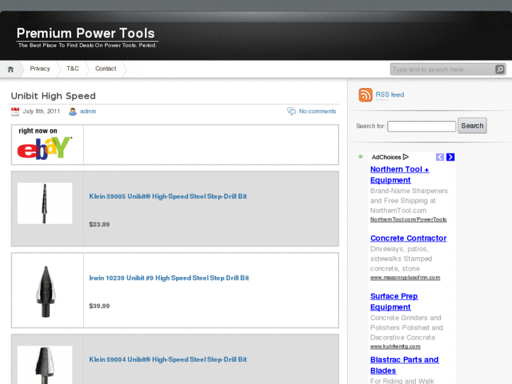
Task: Click the Klein 59005 drill bit thumbnail
Action: pos(45,204)
